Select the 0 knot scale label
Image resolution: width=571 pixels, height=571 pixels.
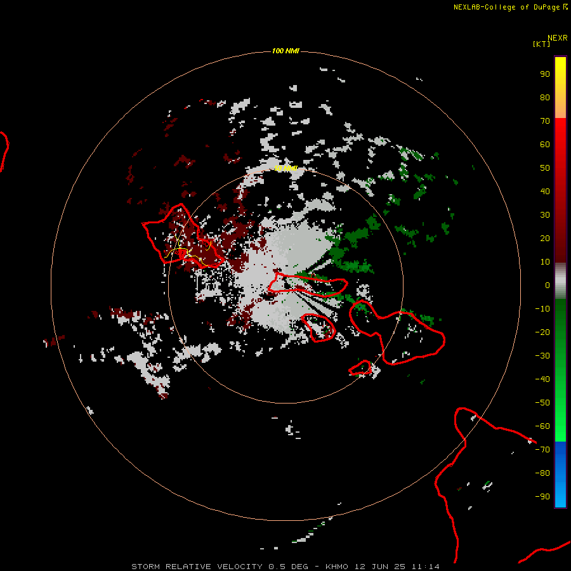548,285
